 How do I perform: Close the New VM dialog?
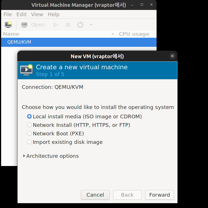point(172,56)
